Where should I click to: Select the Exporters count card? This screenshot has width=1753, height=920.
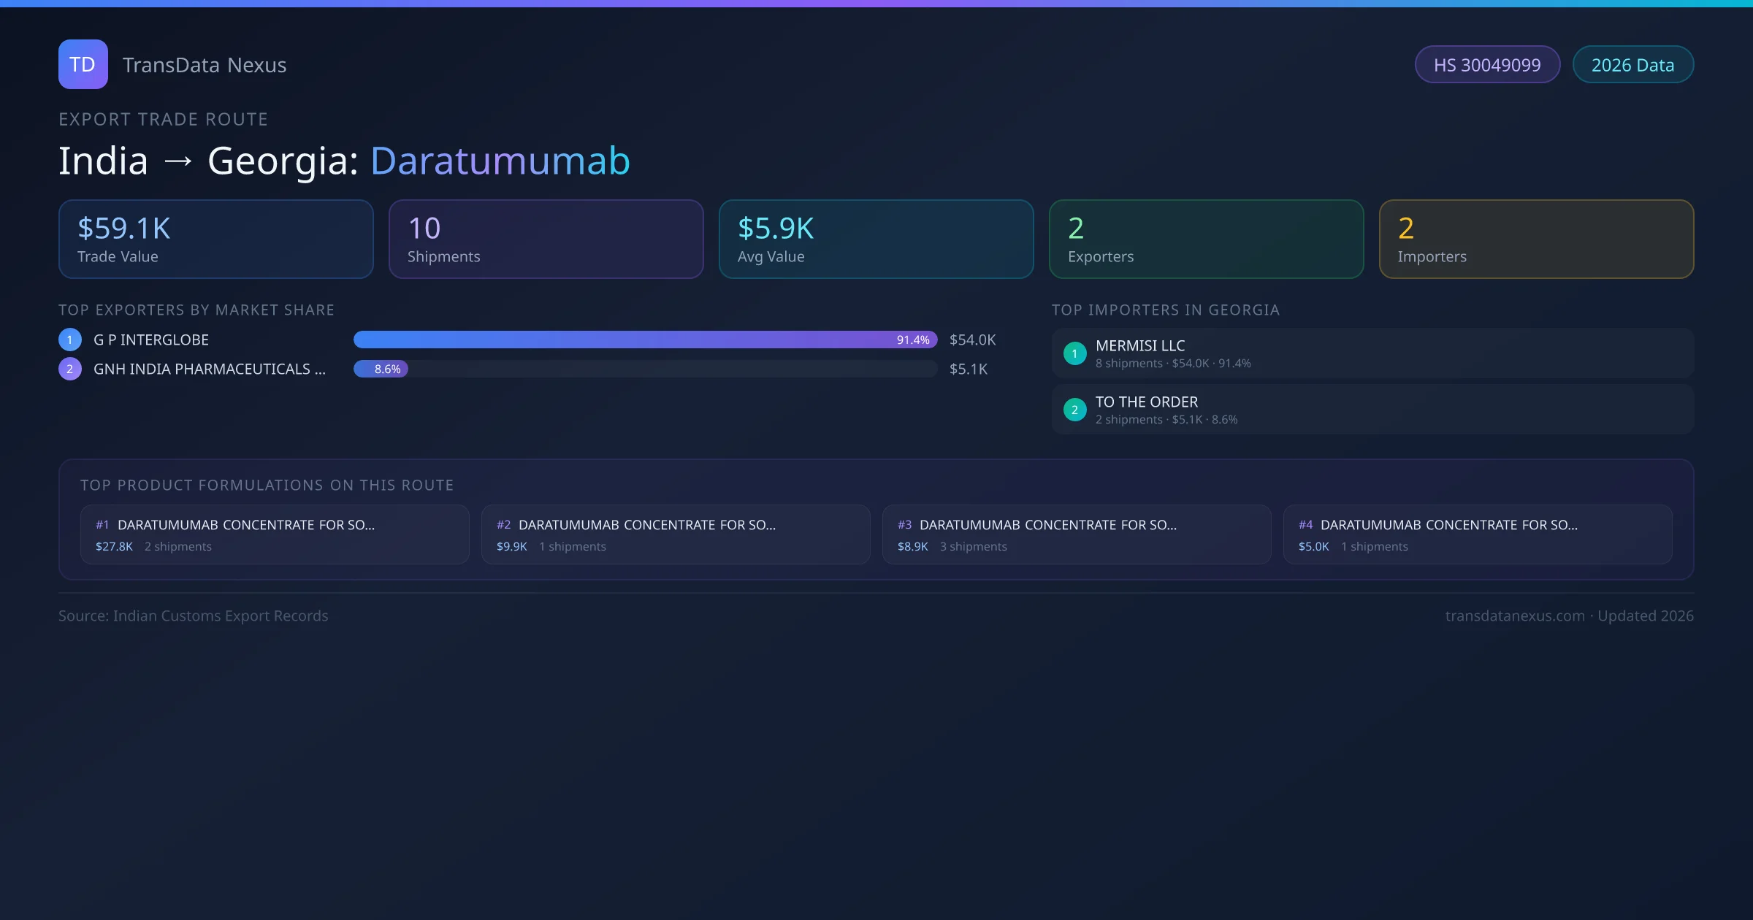click(1206, 239)
